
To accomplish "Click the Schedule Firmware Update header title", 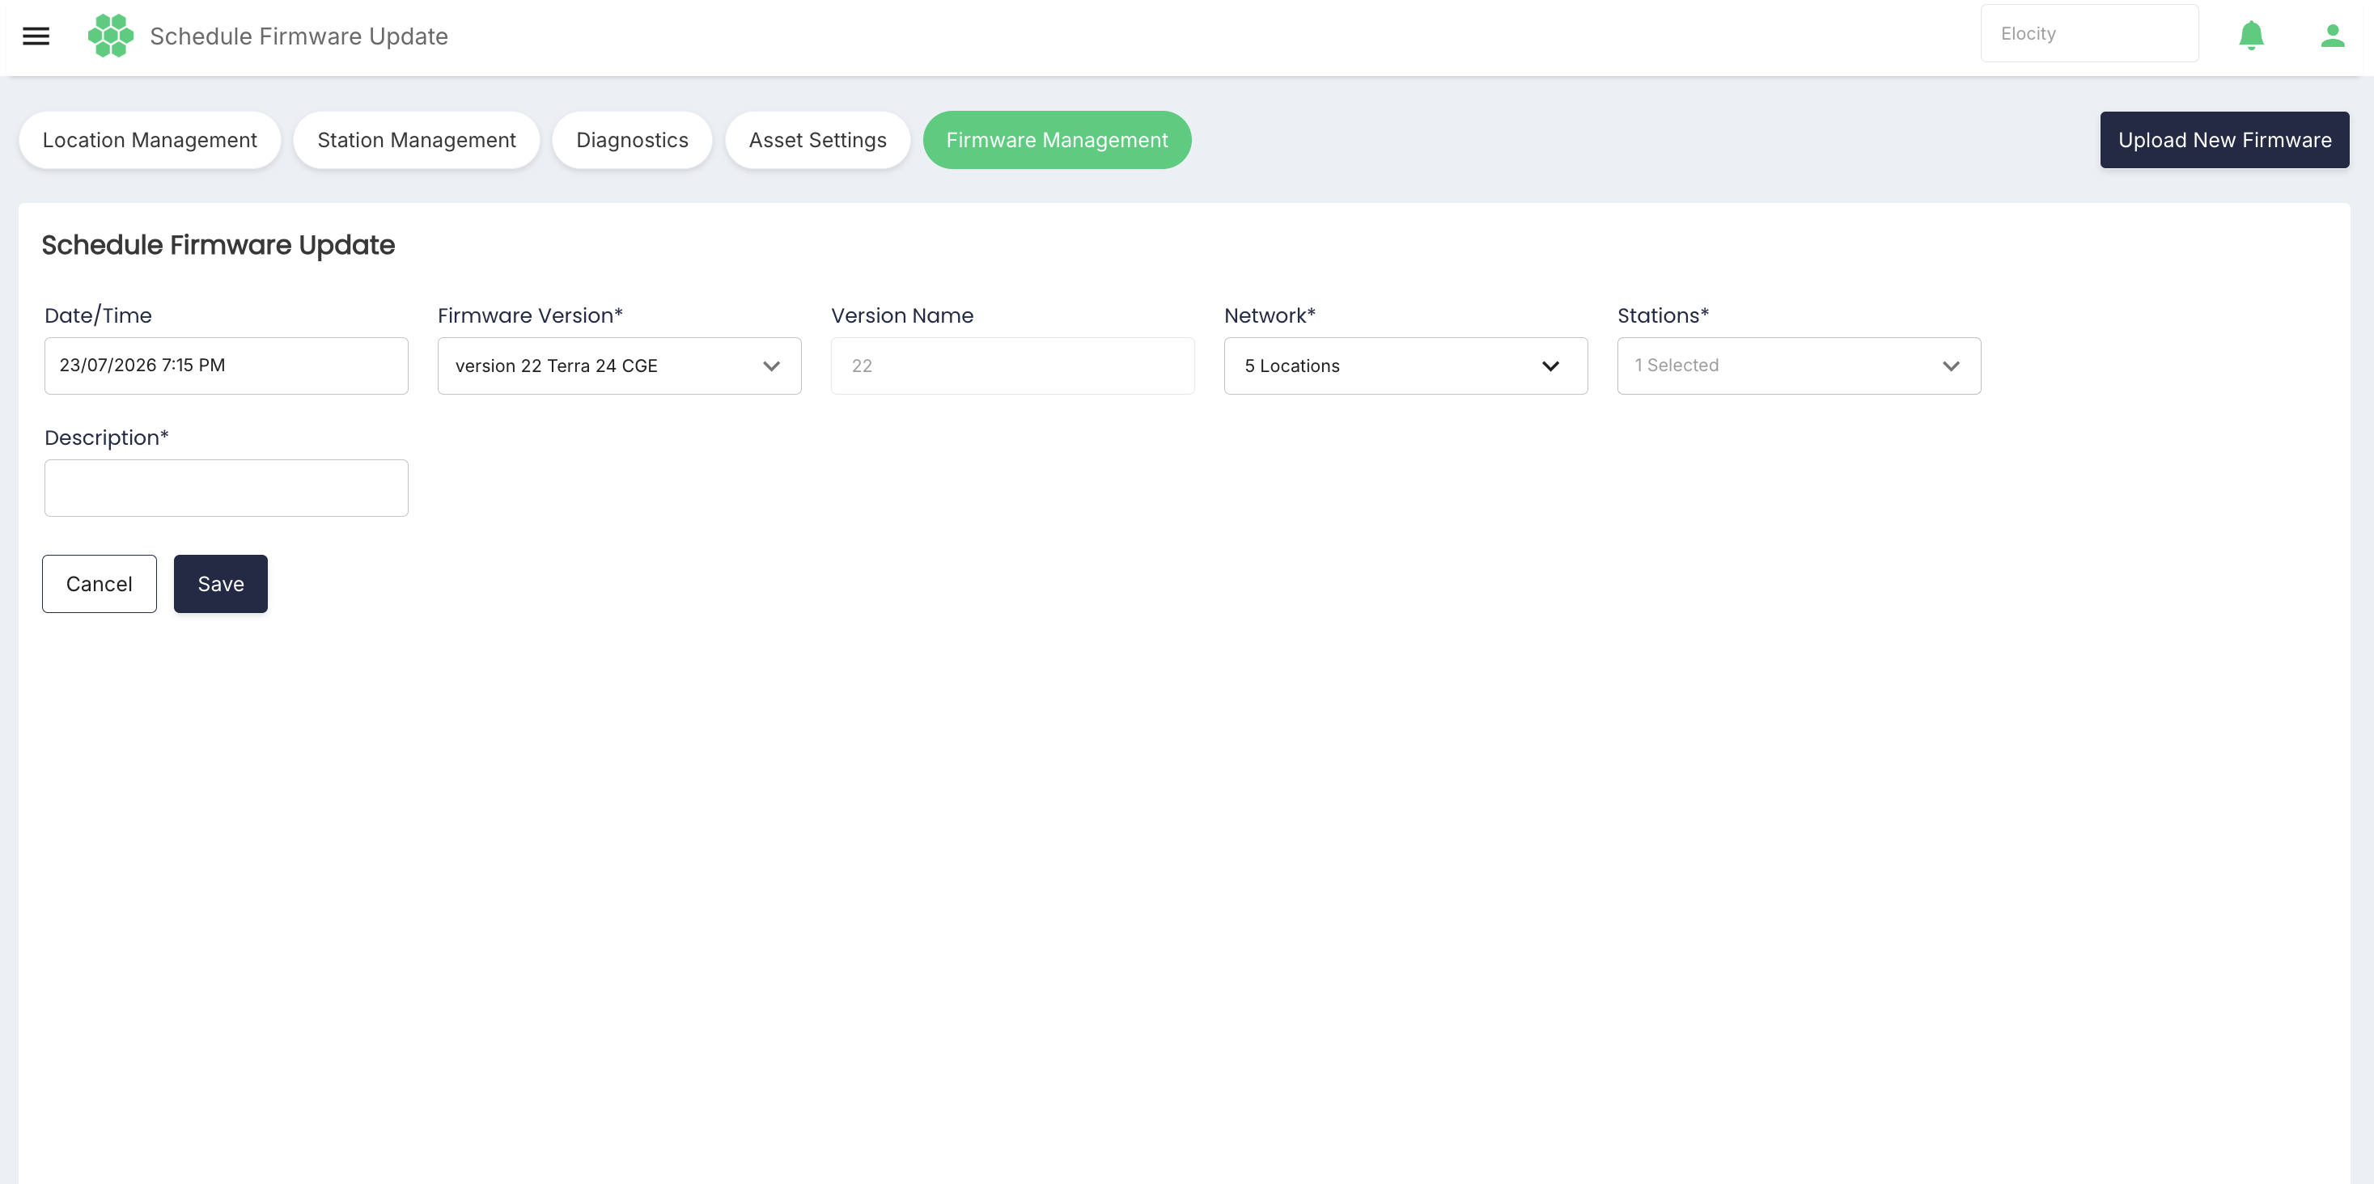I will [x=299, y=36].
